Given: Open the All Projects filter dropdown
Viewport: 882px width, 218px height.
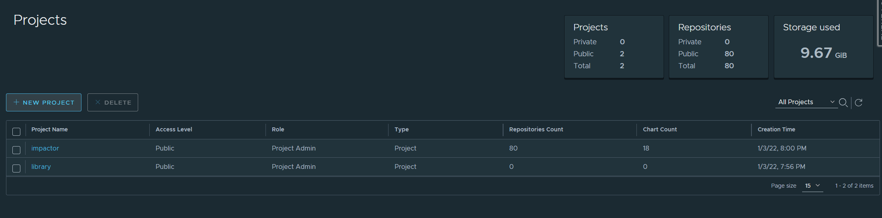Looking at the screenshot, I should (x=807, y=102).
